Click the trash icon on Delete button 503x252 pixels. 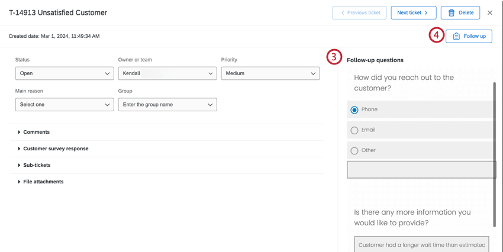452,12
